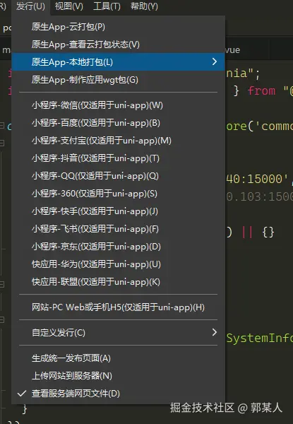Expand the 原生App-本地打包 submenu arrow
Screen dimensions: 293x424
pyautogui.click(x=215, y=61)
